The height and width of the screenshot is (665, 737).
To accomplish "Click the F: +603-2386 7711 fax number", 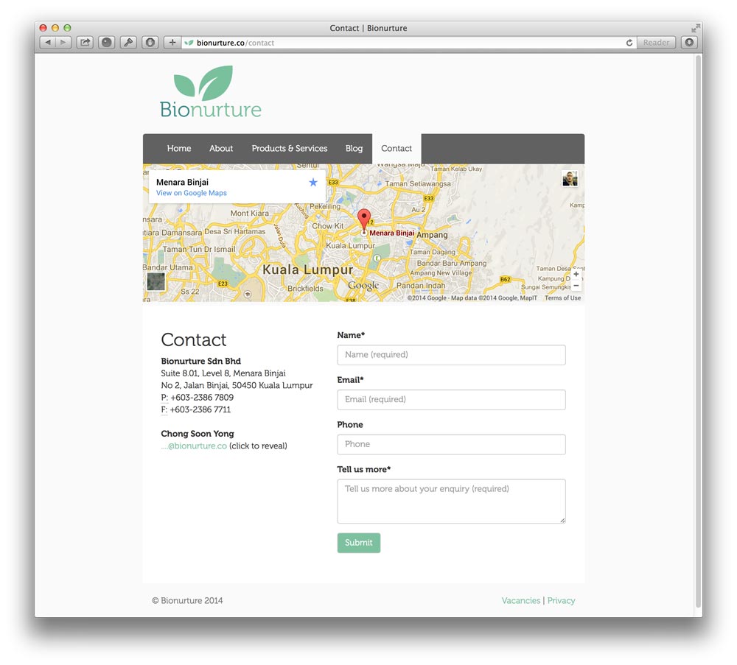I will (195, 409).
